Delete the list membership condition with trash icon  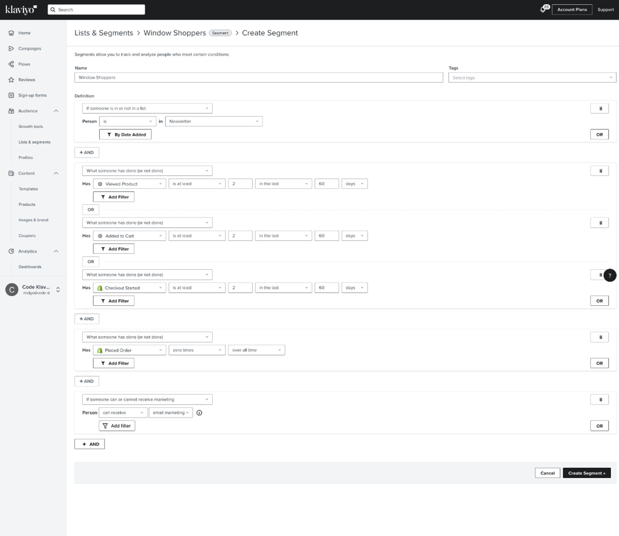[x=599, y=108]
